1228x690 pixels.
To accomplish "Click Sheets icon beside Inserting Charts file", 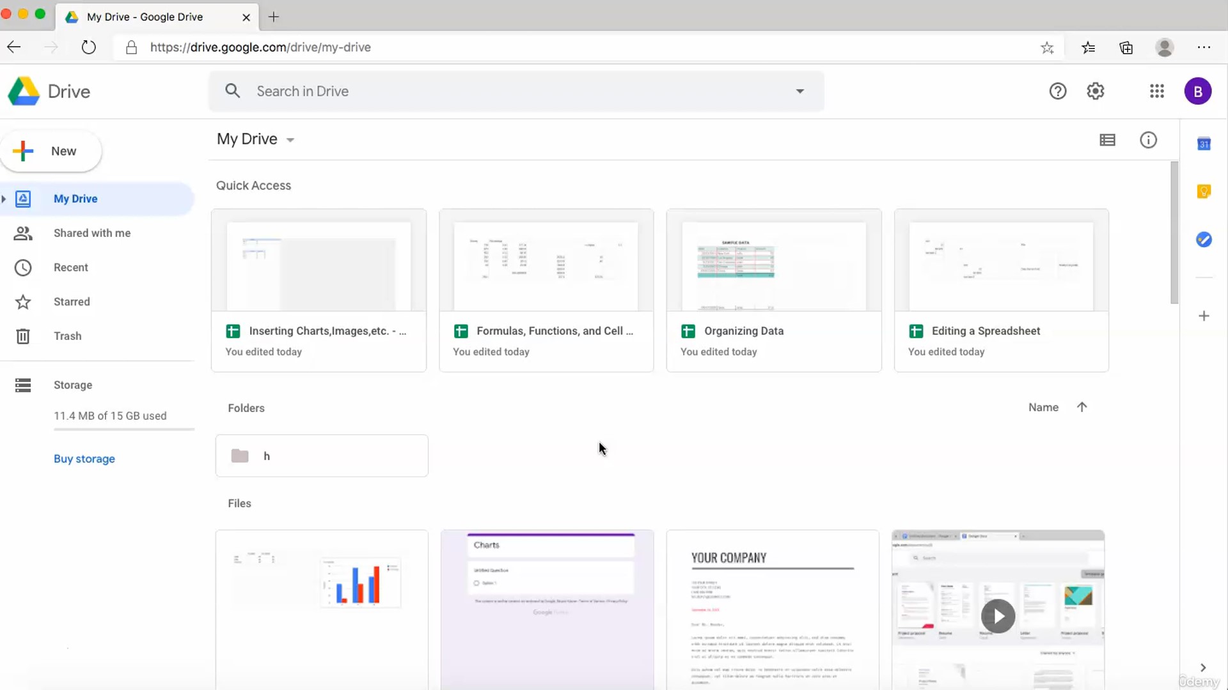I will [x=233, y=331].
